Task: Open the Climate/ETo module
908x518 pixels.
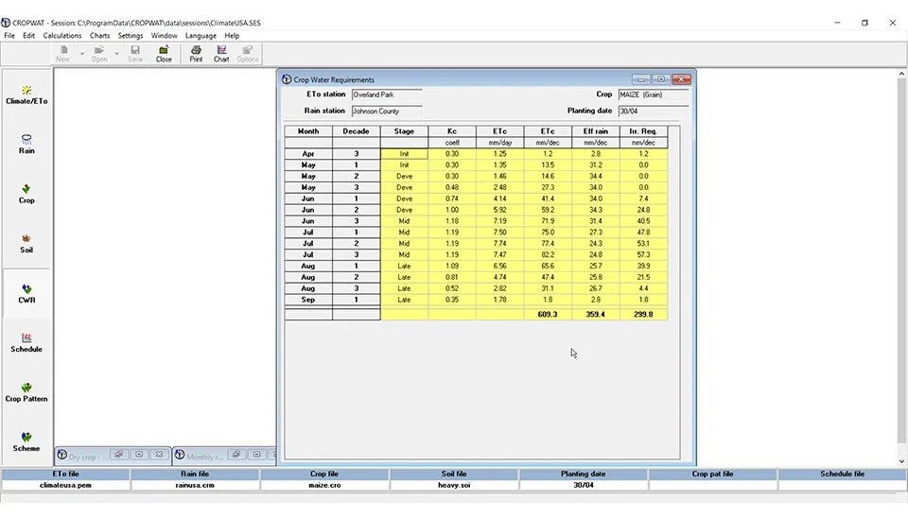Action: [x=26, y=95]
